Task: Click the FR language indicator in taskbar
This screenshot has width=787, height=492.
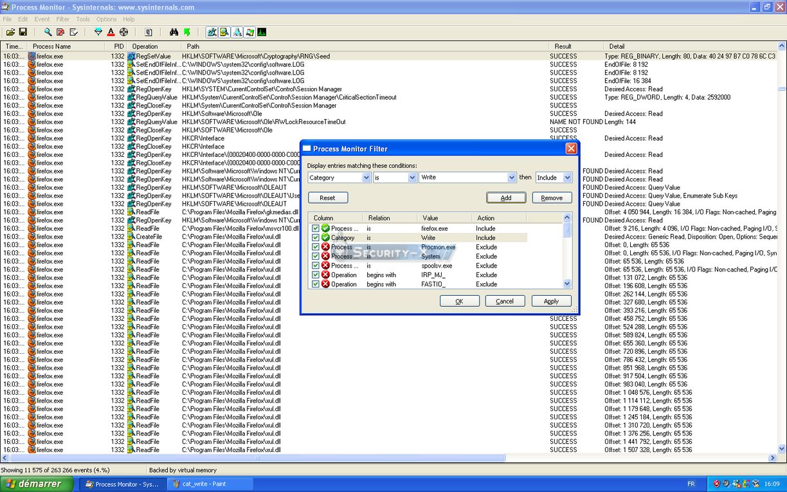Action: point(691,484)
